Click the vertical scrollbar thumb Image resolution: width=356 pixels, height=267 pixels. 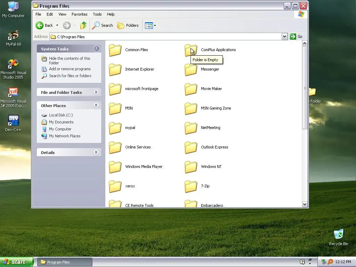pyautogui.click(x=305, y=88)
